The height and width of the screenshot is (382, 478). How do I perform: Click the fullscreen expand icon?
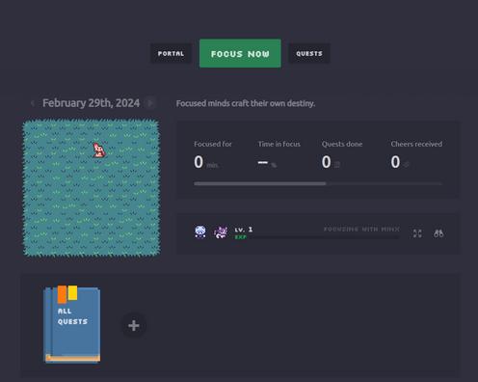tap(417, 233)
